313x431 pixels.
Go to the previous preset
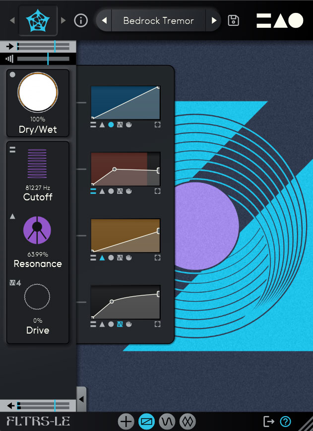(x=104, y=20)
